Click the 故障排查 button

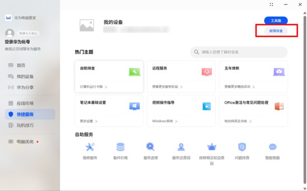276,31
